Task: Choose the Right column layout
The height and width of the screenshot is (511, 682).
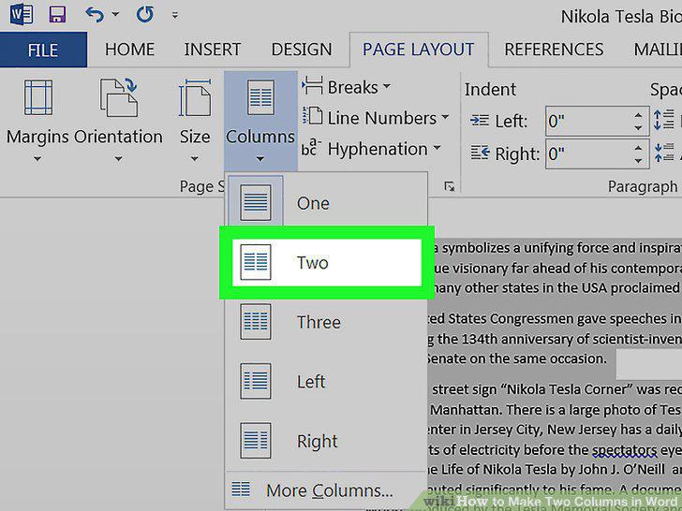Action: click(x=327, y=441)
